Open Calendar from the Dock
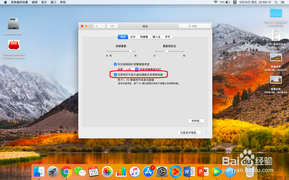Image resolution: width=289 pixels, height=180 pixels. [94, 172]
